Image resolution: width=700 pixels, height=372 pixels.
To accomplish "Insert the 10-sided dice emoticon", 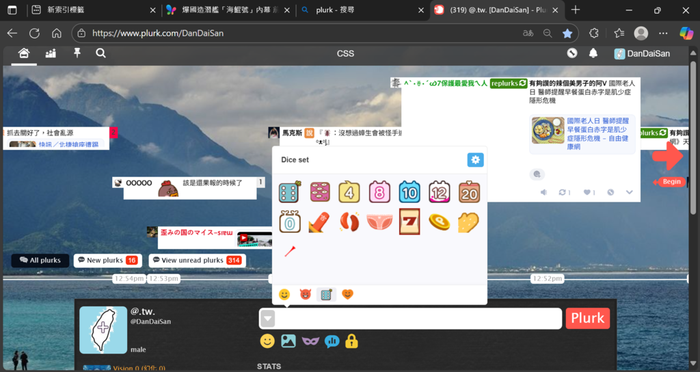I will click(409, 192).
